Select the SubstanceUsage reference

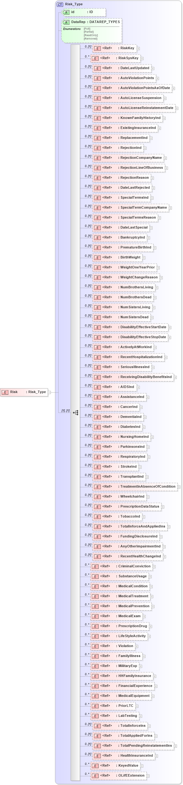(119, 576)
